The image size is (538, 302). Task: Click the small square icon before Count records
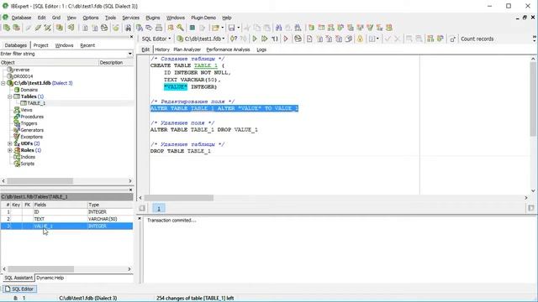click(452, 39)
